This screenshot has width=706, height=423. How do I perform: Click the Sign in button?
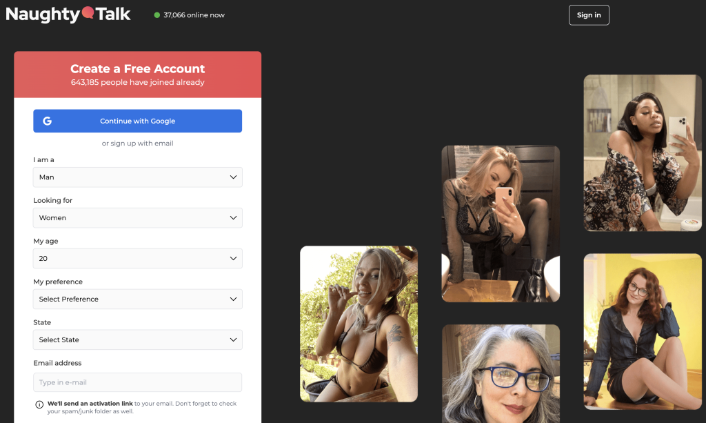[589, 15]
